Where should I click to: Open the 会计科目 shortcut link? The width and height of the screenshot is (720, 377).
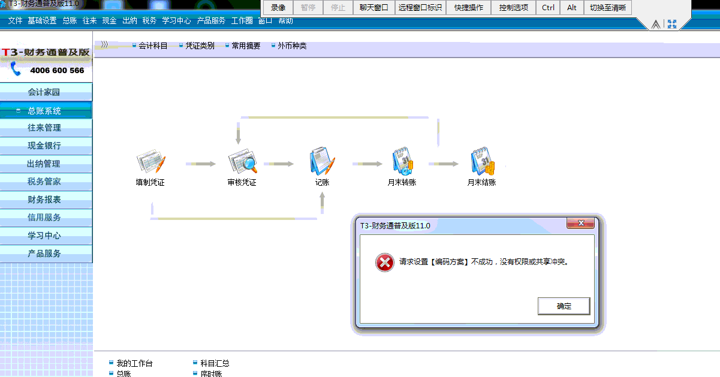coord(153,46)
